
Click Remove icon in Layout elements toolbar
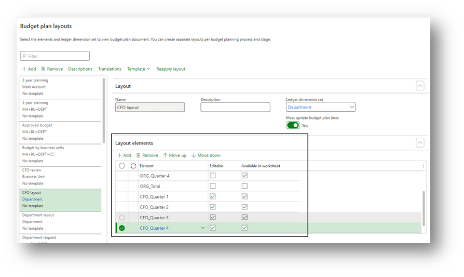point(139,155)
